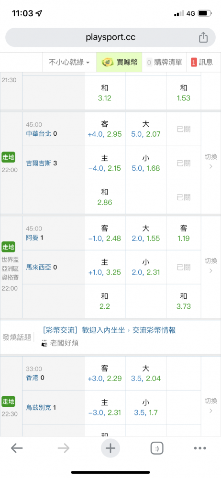This screenshot has height=478, width=221.
Task: Select 和 3.73 draw odds
Action: (x=184, y=301)
